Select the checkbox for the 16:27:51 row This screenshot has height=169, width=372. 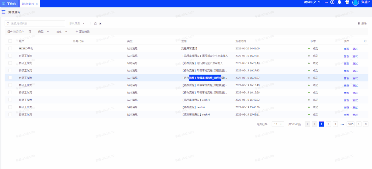(x=10, y=56)
